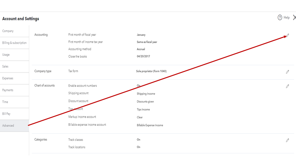The image size is (296, 167).
Task: Click the Close the books setting
Action: (x=78, y=56)
